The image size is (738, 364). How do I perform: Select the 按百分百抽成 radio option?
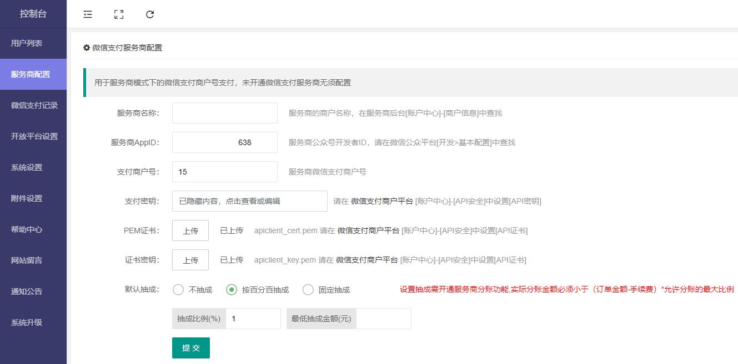[232, 290]
